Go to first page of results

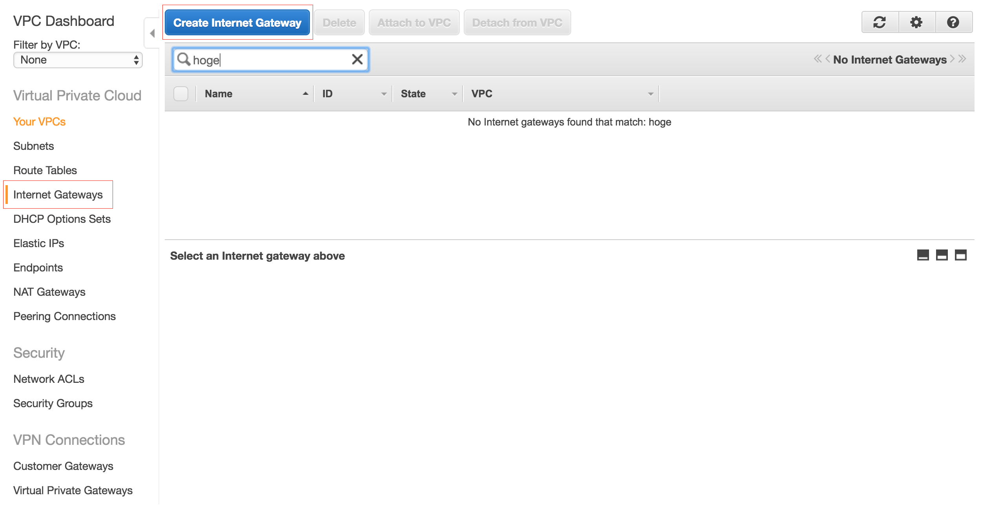tap(817, 59)
